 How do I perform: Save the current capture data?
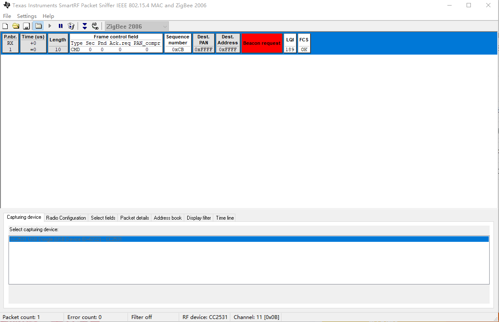[x=26, y=26]
